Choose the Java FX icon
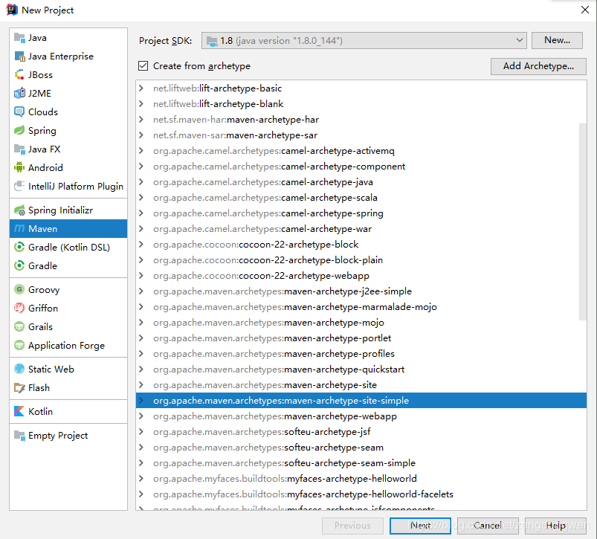This screenshot has height=539, width=597. (19, 149)
